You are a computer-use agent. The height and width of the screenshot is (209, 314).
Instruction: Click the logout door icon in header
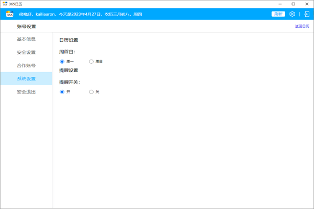click(x=307, y=14)
